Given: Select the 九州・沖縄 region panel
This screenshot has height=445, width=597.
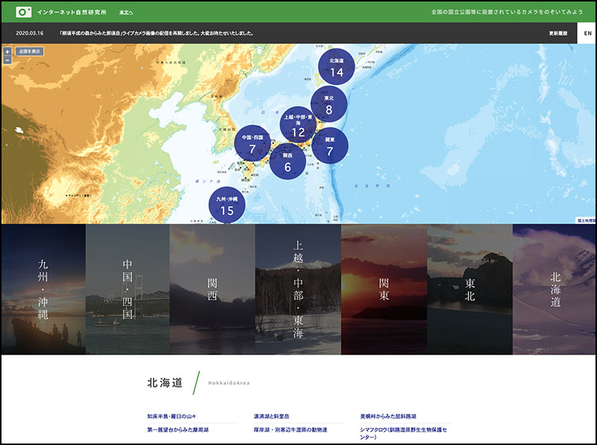Looking at the screenshot, I should pos(43,289).
